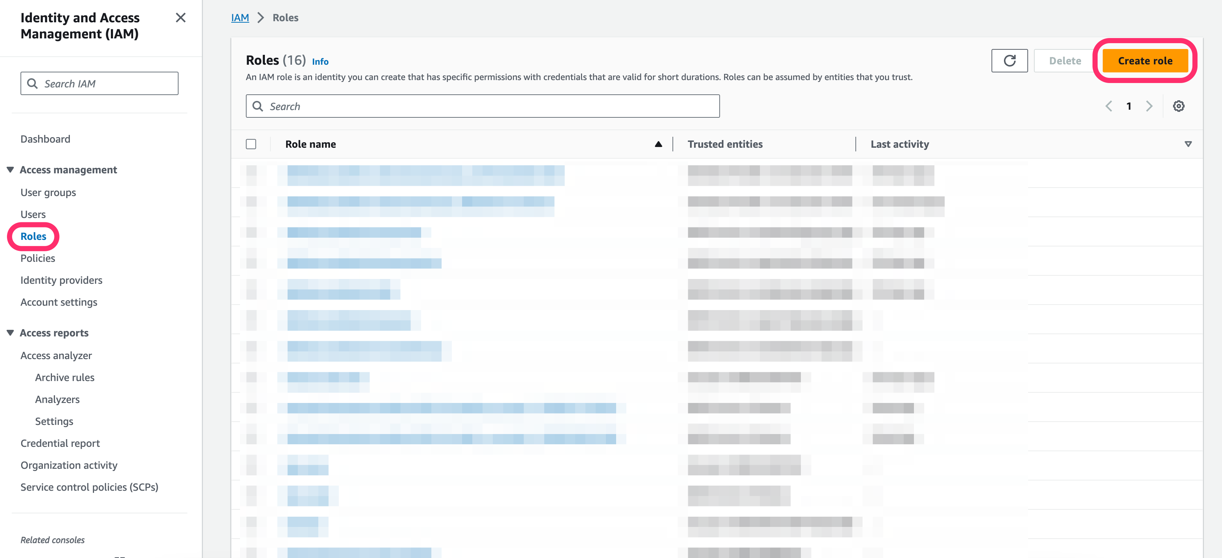Click the Trusted entities column header
The width and height of the screenshot is (1222, 558).
(x=725, y=144)
